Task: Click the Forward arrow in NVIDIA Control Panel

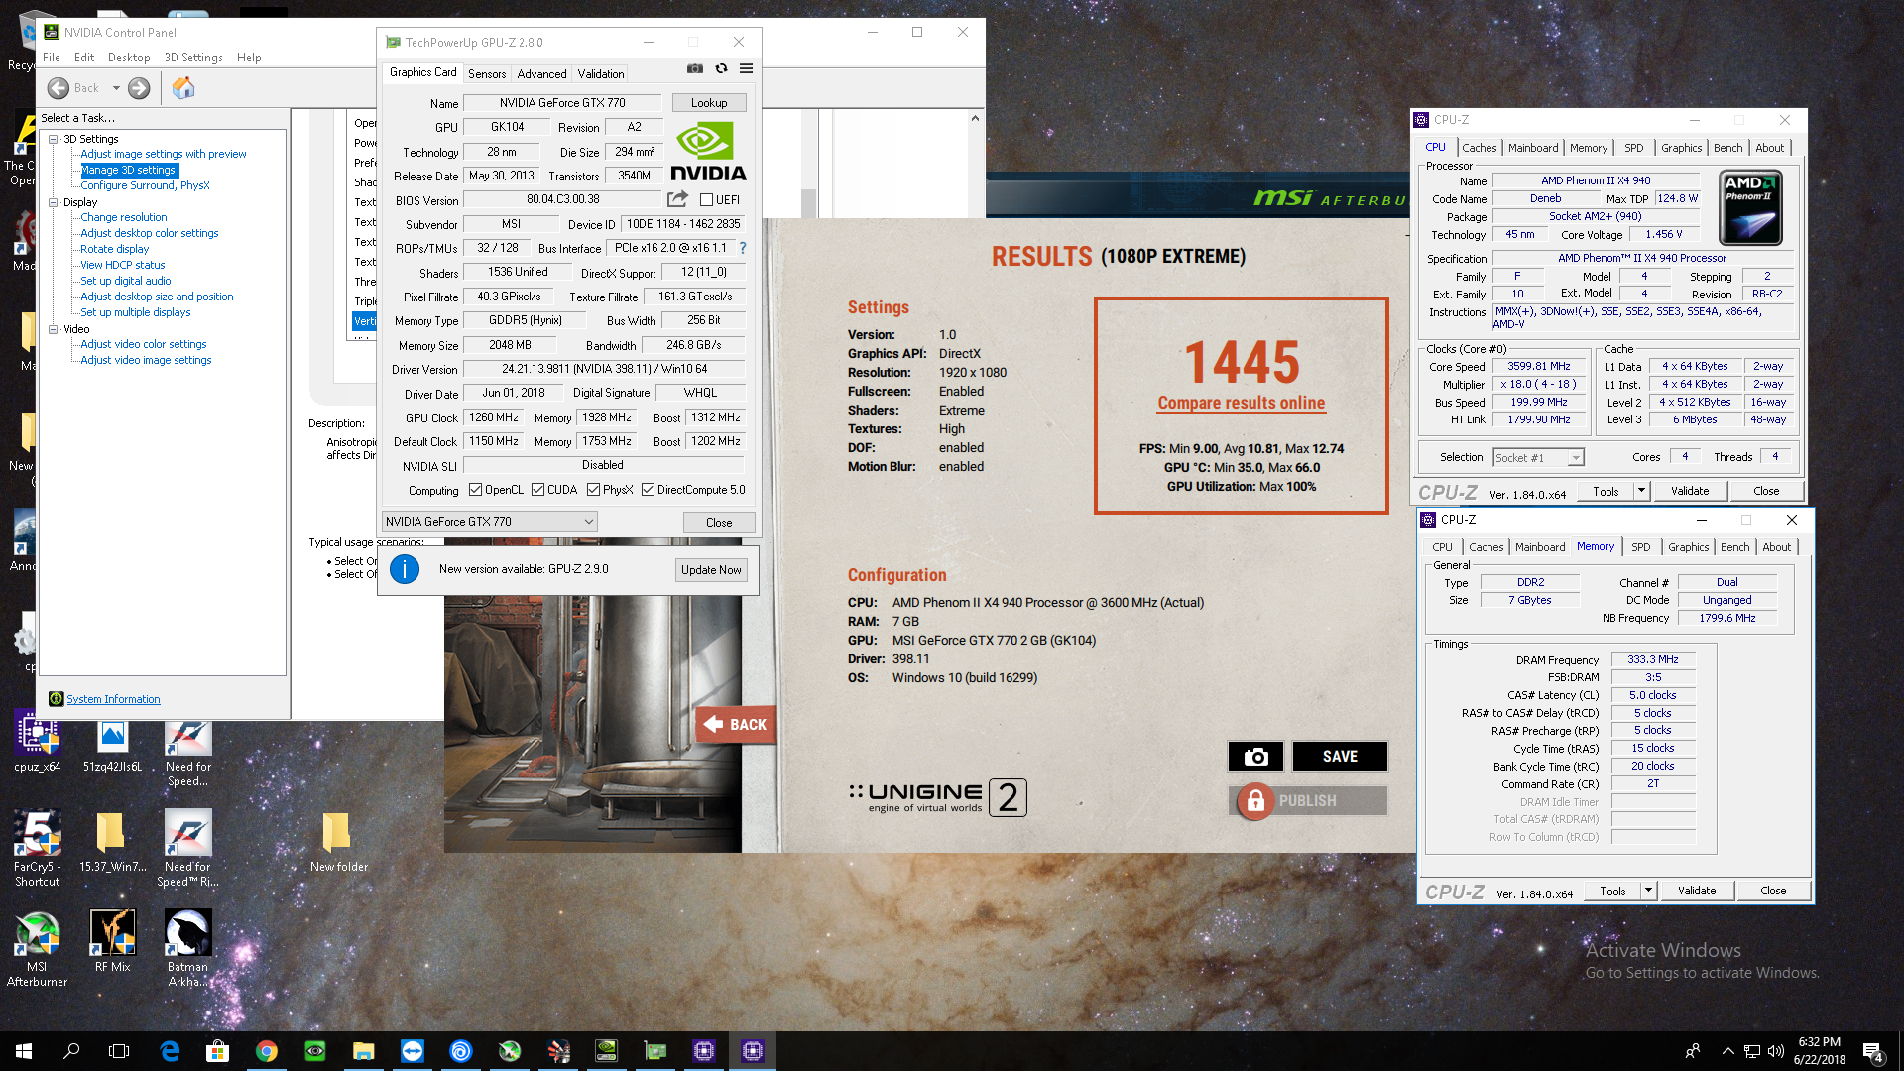Action: (x=139, y=88)
